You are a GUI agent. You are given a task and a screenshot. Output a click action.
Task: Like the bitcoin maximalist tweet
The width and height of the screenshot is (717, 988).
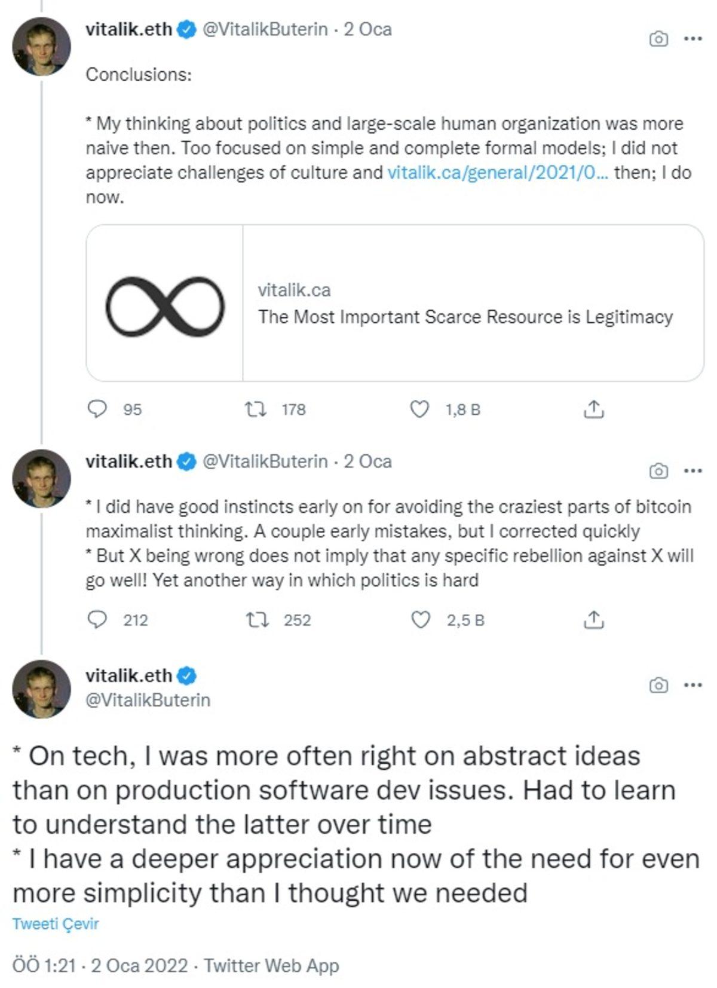(x=421, y=619)
